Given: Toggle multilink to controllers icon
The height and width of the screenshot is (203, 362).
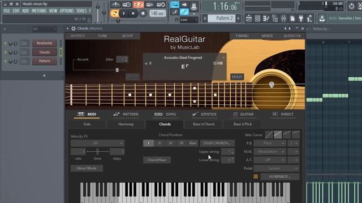Looking at the screenshot, I should (184, 12).
